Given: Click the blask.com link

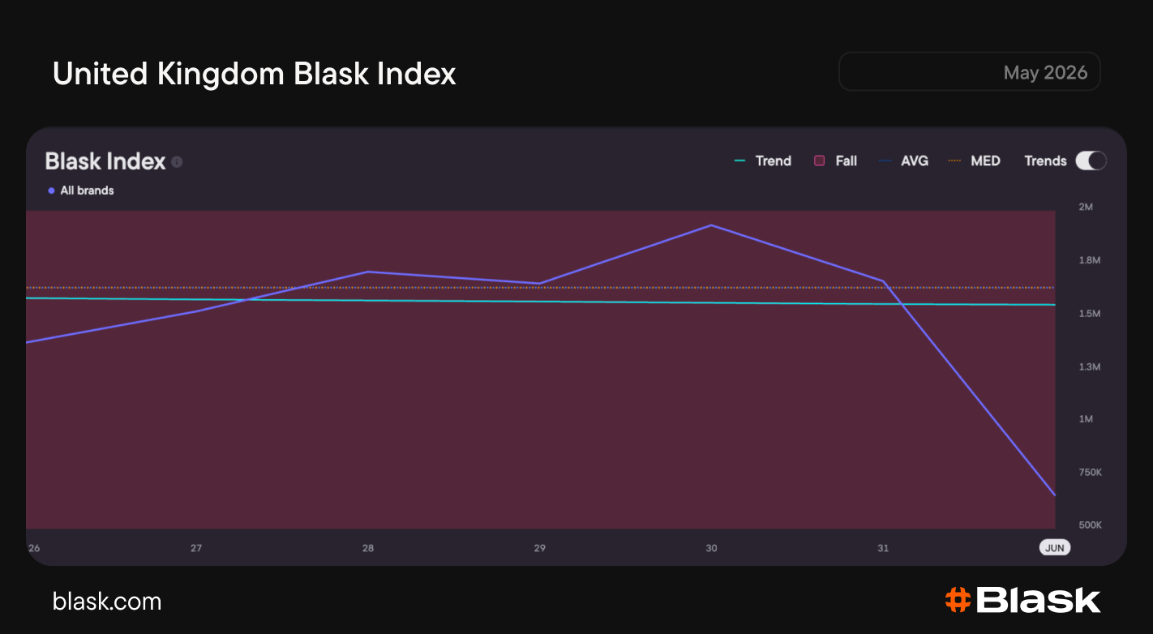Looking at the screenshot, I should pyautogui.click(x=107, y=602).
